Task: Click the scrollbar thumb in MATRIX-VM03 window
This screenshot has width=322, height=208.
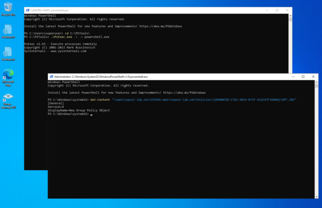Action: click(x=290, y=19)
